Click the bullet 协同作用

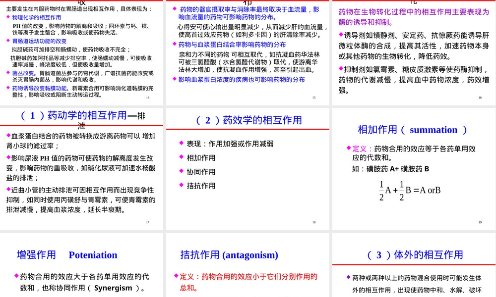coord(201,172)
